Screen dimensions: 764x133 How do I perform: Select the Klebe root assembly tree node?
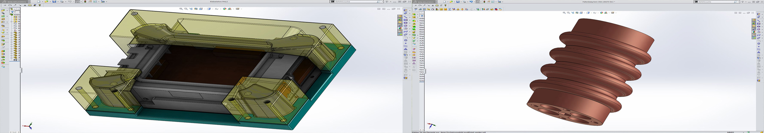pos(15,15)
